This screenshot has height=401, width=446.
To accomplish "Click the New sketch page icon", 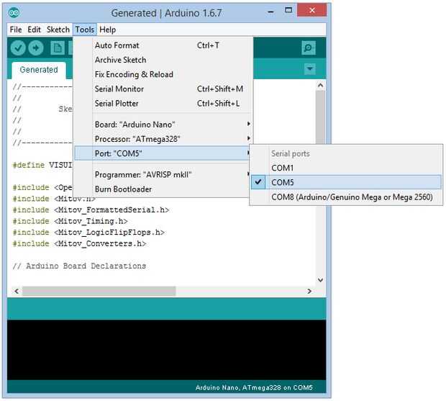I will coord(57,48).
